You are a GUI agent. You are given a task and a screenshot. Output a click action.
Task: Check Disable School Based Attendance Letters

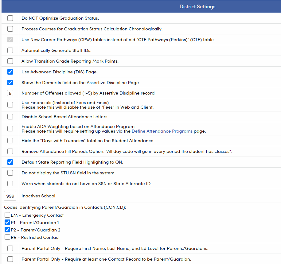[10, 117]
